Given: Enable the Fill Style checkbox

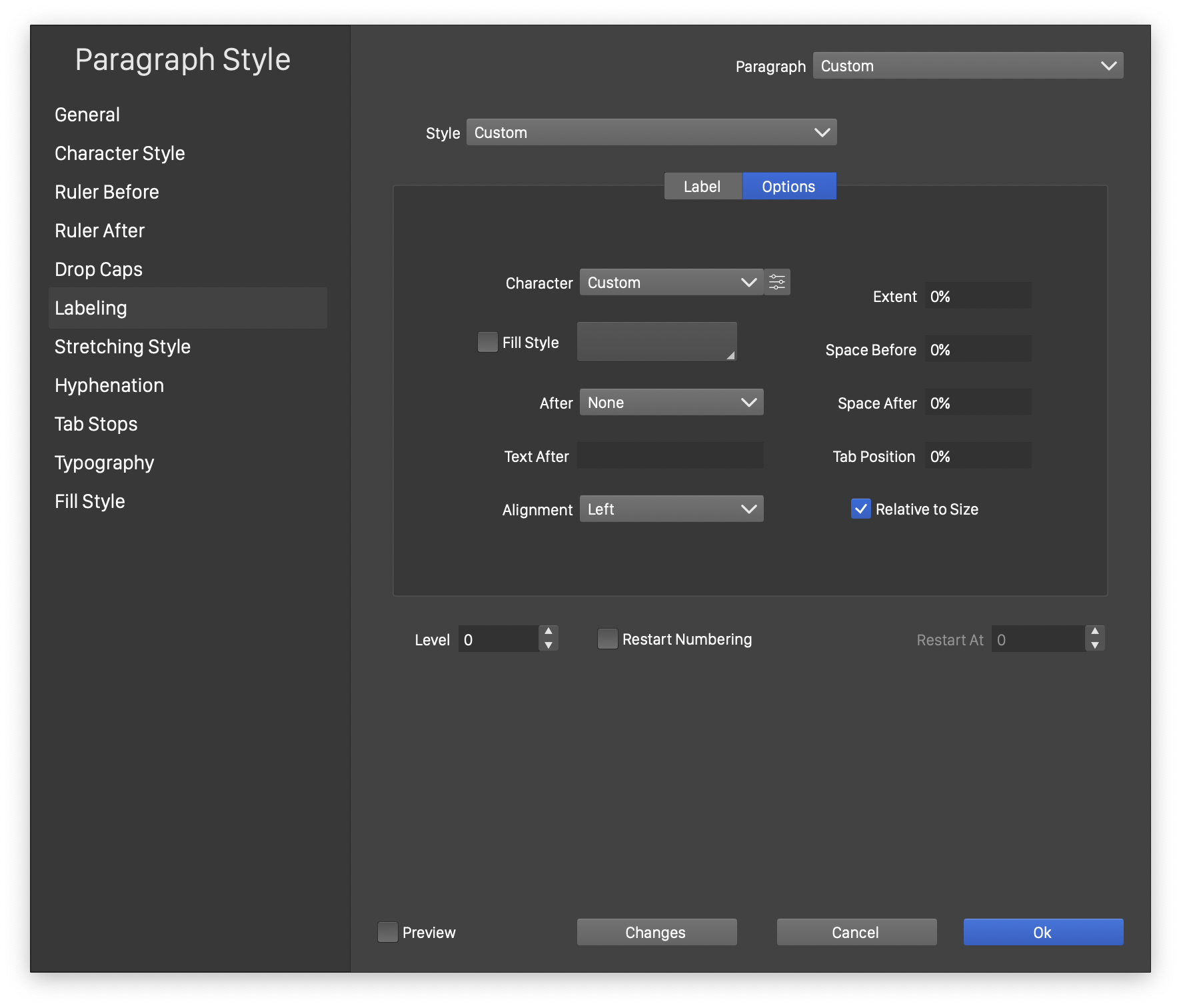Looking at the screenshot, I should coord(488,342).
